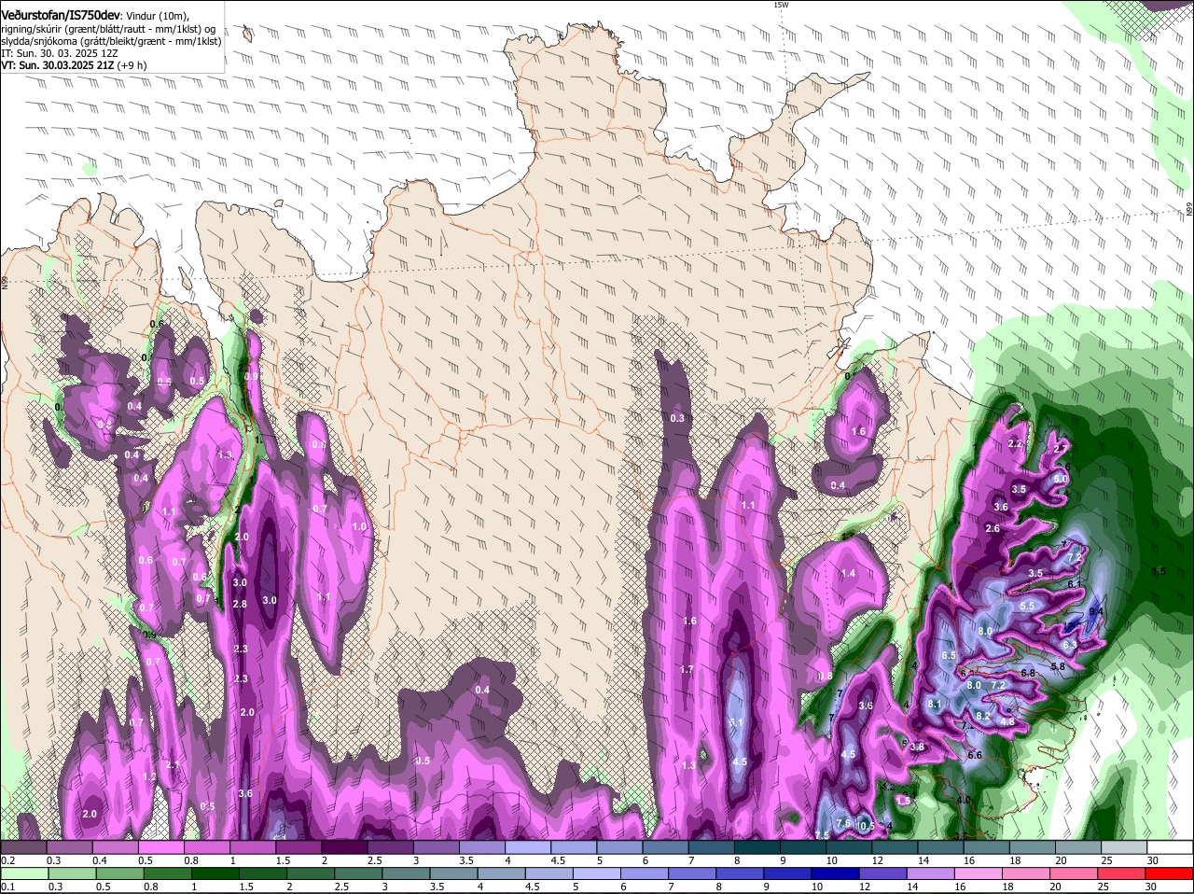Screen dimensions: 1194x894
Task: Click the '2.8' precipitation value on the map
Action: point(240,605)
